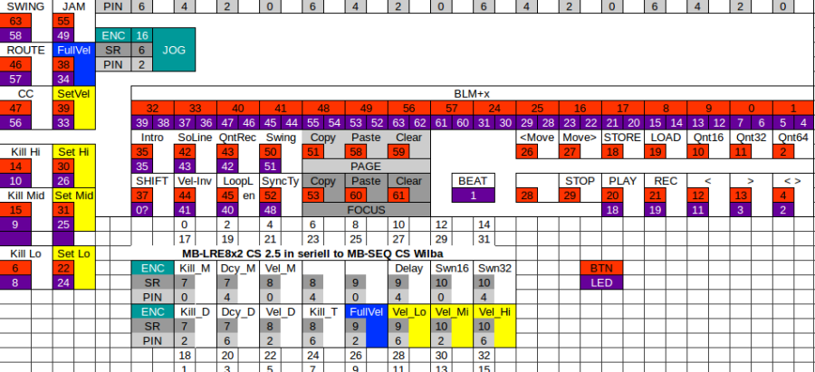Click orange cell 35 under Intro
815x372 pixels.
pyautogui.click(x=141, y=151)
